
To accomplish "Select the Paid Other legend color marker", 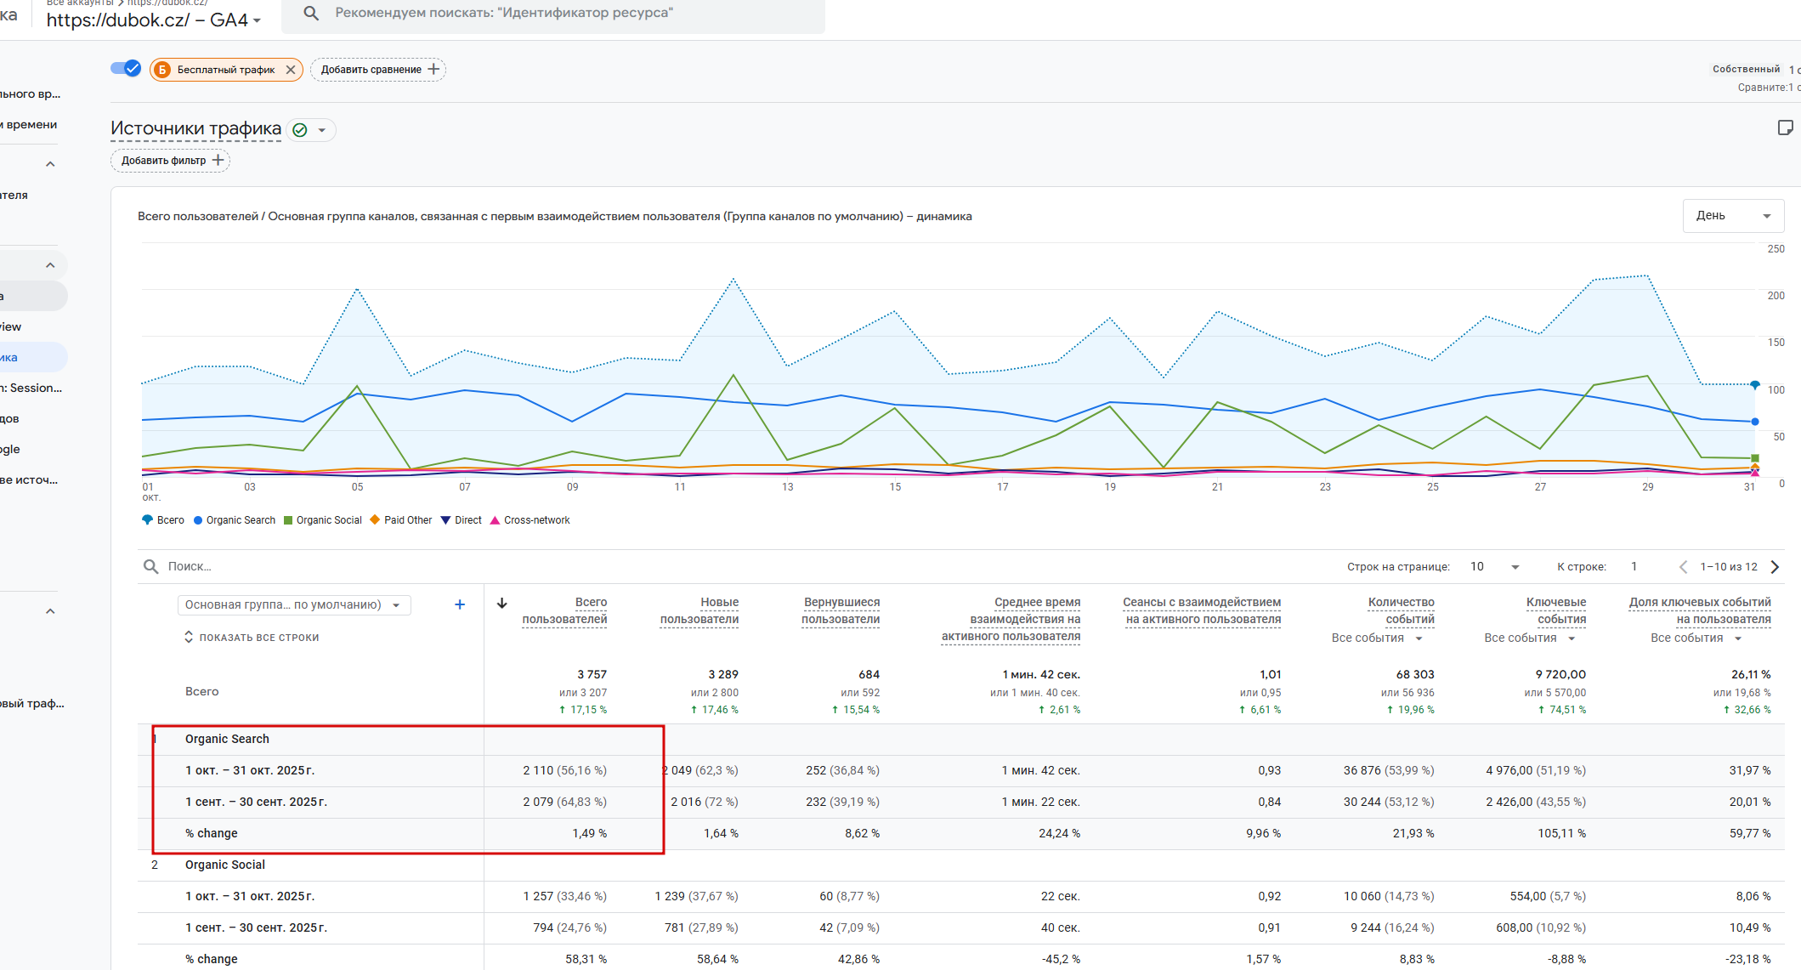I will pos(375,520).
